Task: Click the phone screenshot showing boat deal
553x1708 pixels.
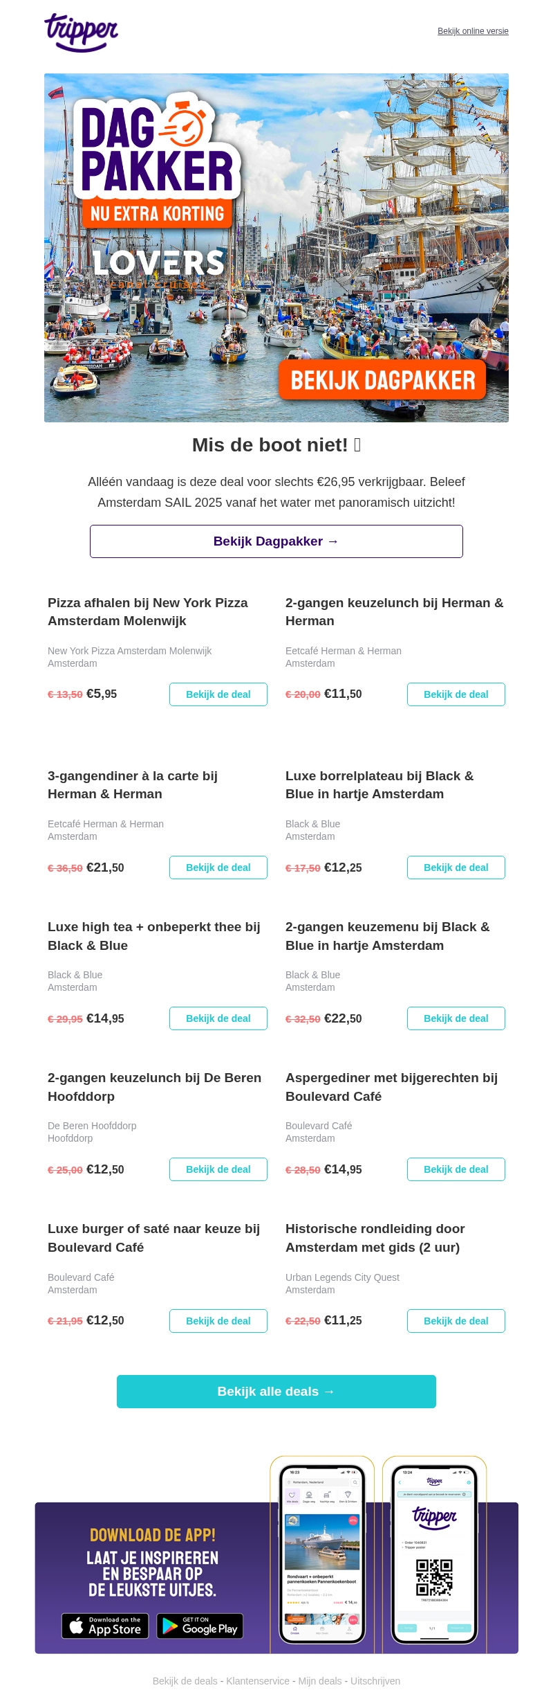Action: [x=322, y=1554]
